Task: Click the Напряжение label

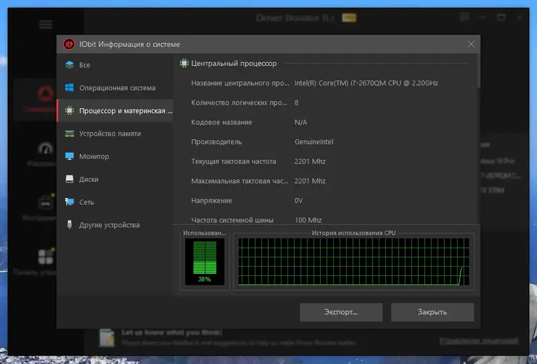Action: (211, 201)
